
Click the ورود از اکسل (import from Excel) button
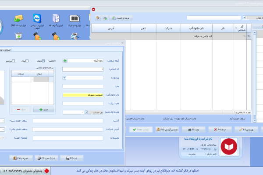click(x=121, y=18)
